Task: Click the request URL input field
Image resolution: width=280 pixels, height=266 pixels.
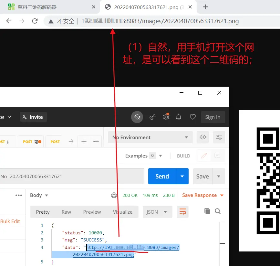Action: (72, 176)
